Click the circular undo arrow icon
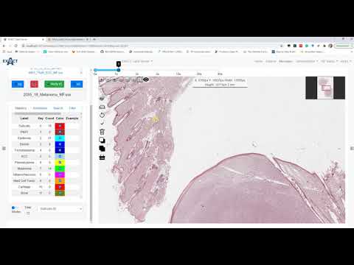The height and width of the screenshot is (265, 354). (102, 115)
